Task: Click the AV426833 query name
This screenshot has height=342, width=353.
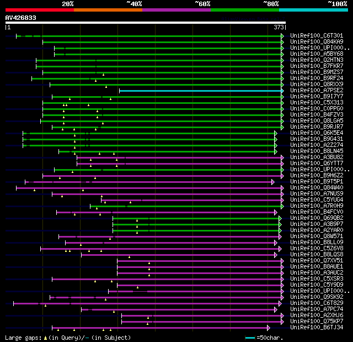Action: [x=21, y=18]
